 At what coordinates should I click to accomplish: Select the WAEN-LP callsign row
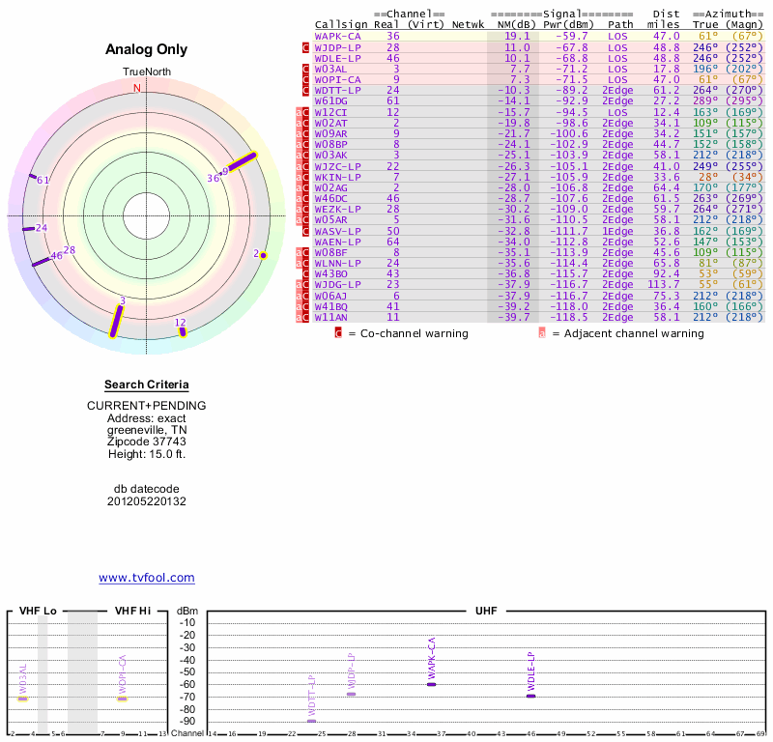click(x=337, y=242)
